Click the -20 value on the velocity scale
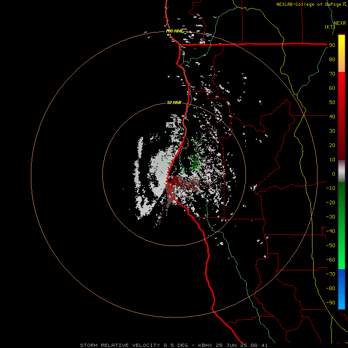Viewport: 348px width, 348px height. (331, 202)
